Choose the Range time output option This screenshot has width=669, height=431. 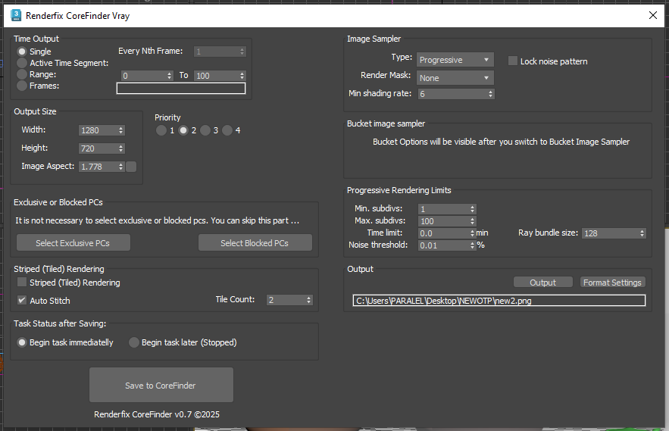pos(22,74)
